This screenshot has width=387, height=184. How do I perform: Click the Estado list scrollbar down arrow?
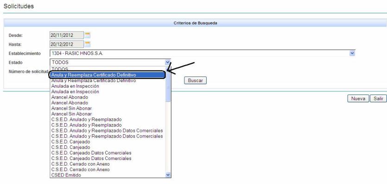168,175
